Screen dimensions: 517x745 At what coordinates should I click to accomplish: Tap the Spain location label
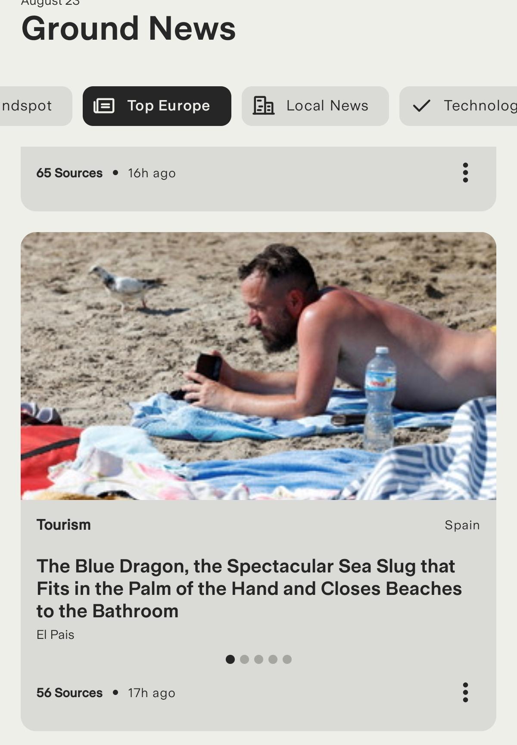click(462, 525)
